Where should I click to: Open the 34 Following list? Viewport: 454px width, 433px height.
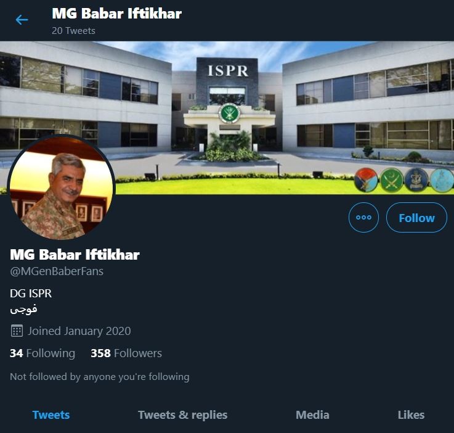43,353
